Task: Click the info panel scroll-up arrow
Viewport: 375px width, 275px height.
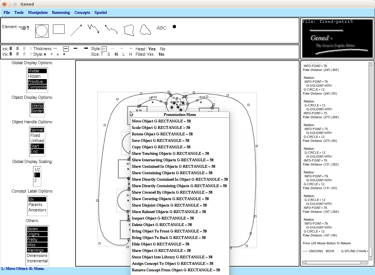Action: [x=370, y=64]
